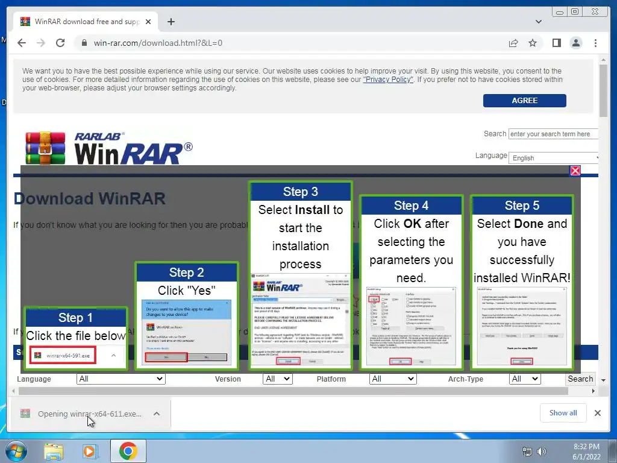
Task: Close the downloads bar
Action: tap(597, 412)
